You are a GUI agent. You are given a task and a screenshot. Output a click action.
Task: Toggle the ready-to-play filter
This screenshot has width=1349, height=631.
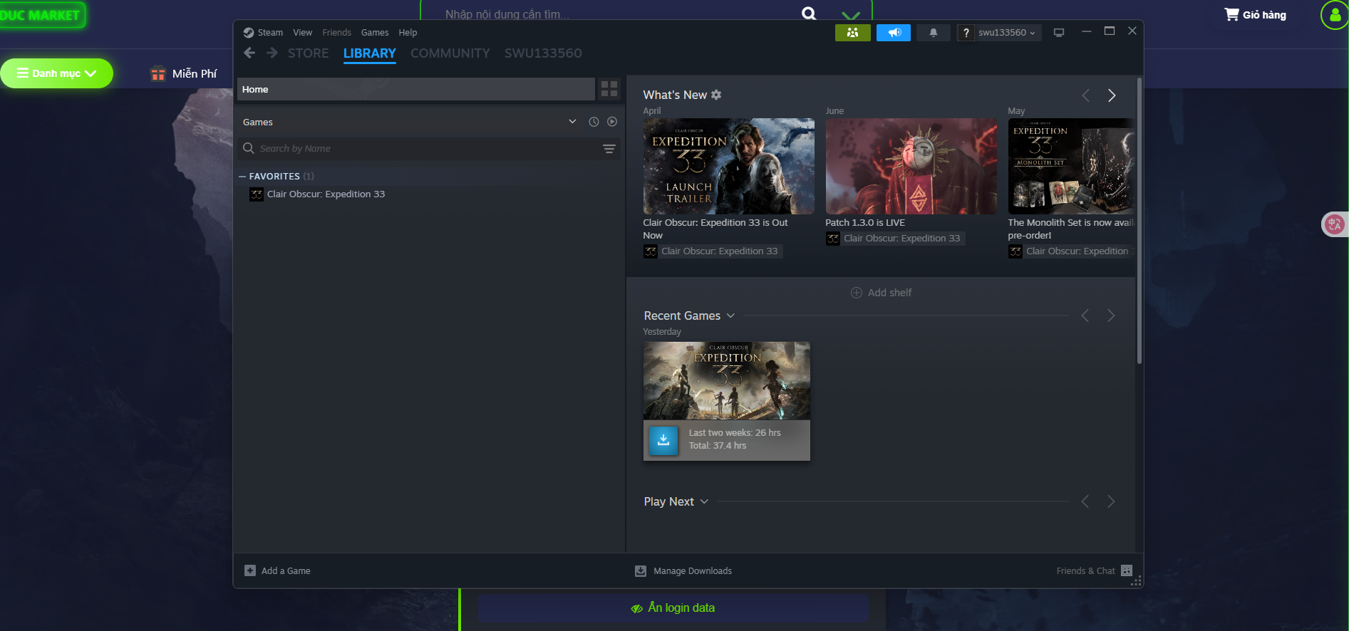(612, 122)
